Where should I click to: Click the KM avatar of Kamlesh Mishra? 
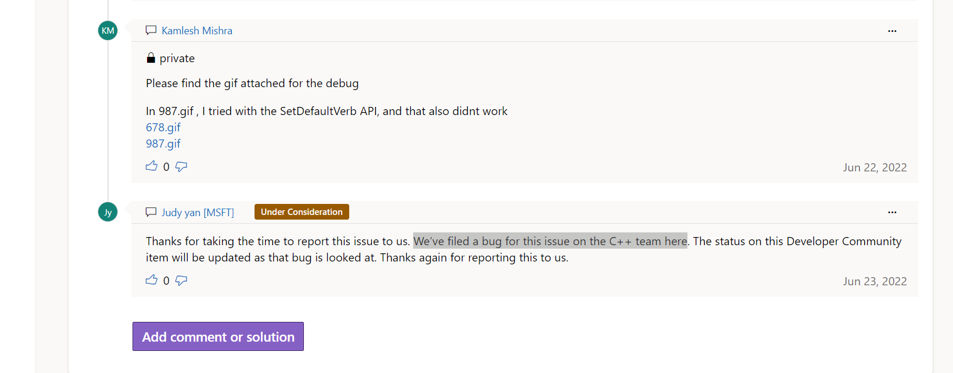[x=108, y=30]
